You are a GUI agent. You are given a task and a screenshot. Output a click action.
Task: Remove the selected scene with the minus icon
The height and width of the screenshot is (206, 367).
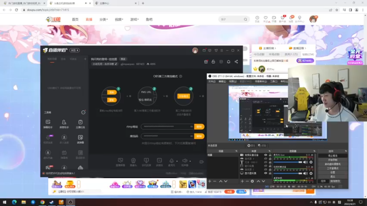point(215,181)
